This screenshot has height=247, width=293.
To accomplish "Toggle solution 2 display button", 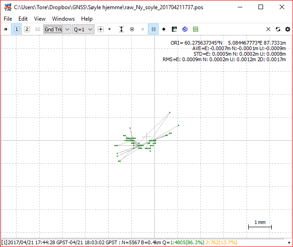I will 27,29.
